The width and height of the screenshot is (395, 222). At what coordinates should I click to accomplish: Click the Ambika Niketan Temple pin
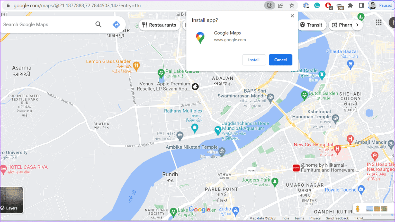point(222,152)
